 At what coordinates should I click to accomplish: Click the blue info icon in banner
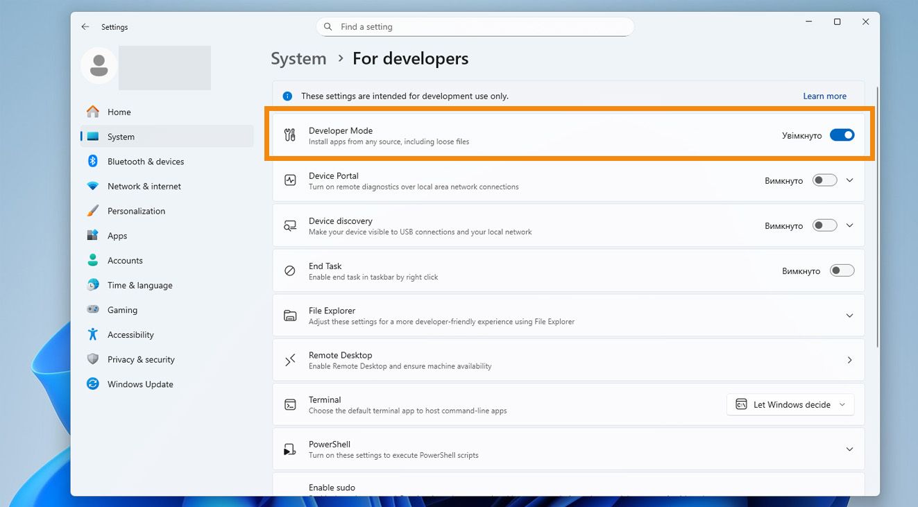(x=287, y=96)
